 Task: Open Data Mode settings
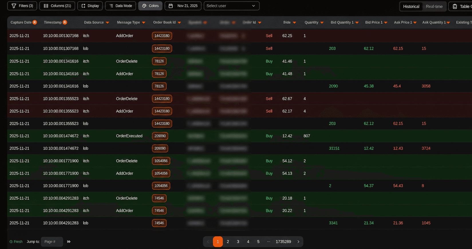(x=121, y=6)
